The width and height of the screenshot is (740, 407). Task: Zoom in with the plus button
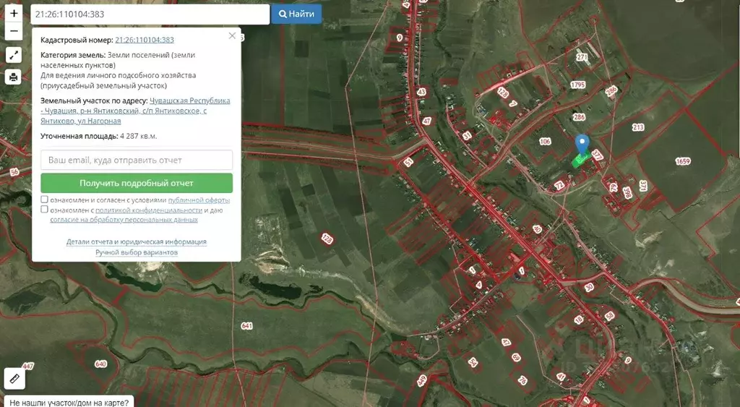[x=14, y=14]
